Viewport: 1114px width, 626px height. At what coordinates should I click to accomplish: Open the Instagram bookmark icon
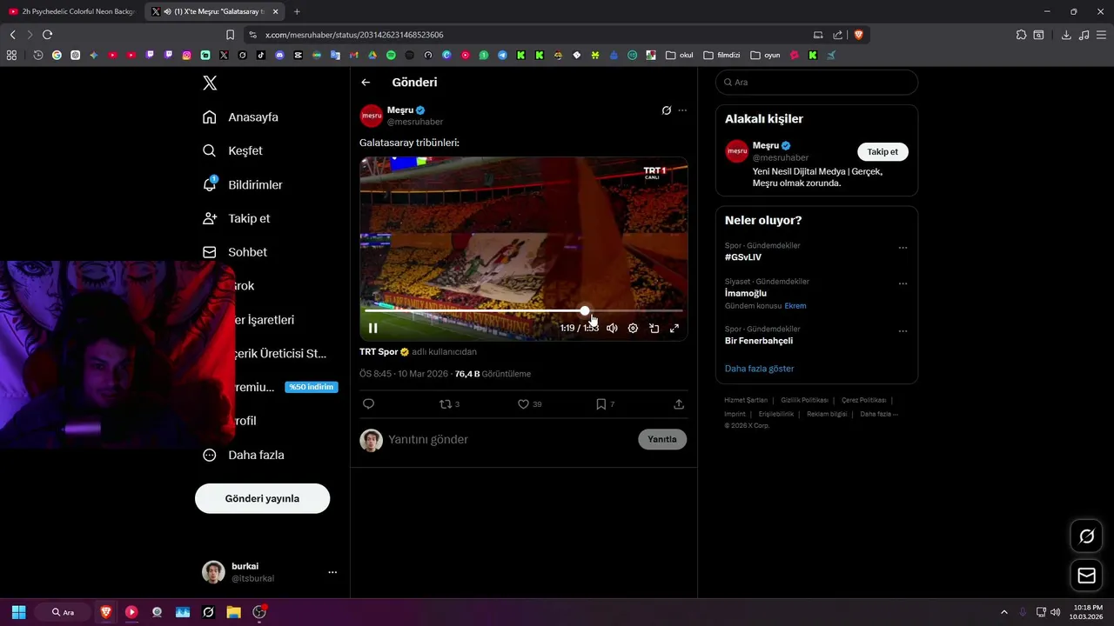pyautogui.click(x=186, y=55)
